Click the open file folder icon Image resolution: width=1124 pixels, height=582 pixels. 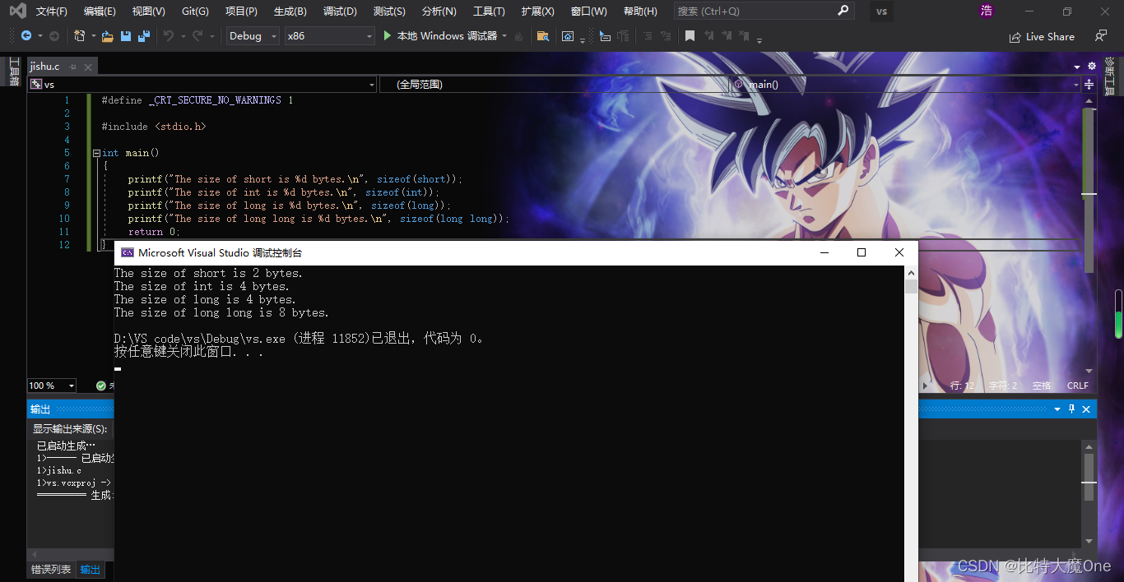pyautogui.click(x=108, y=36)
